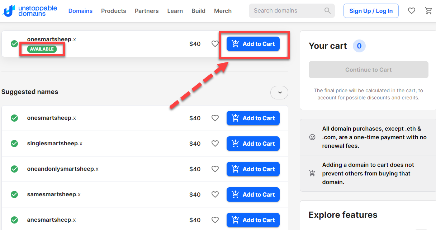Click the green check beside oneandonlysmartsheep.x
The width and height of the screenshot is (436, 230).
coord(14,169)
